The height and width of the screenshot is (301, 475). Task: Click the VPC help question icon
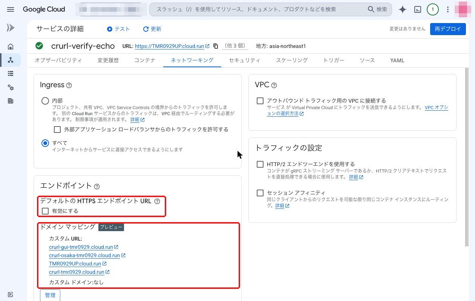(x=274, y=85)
